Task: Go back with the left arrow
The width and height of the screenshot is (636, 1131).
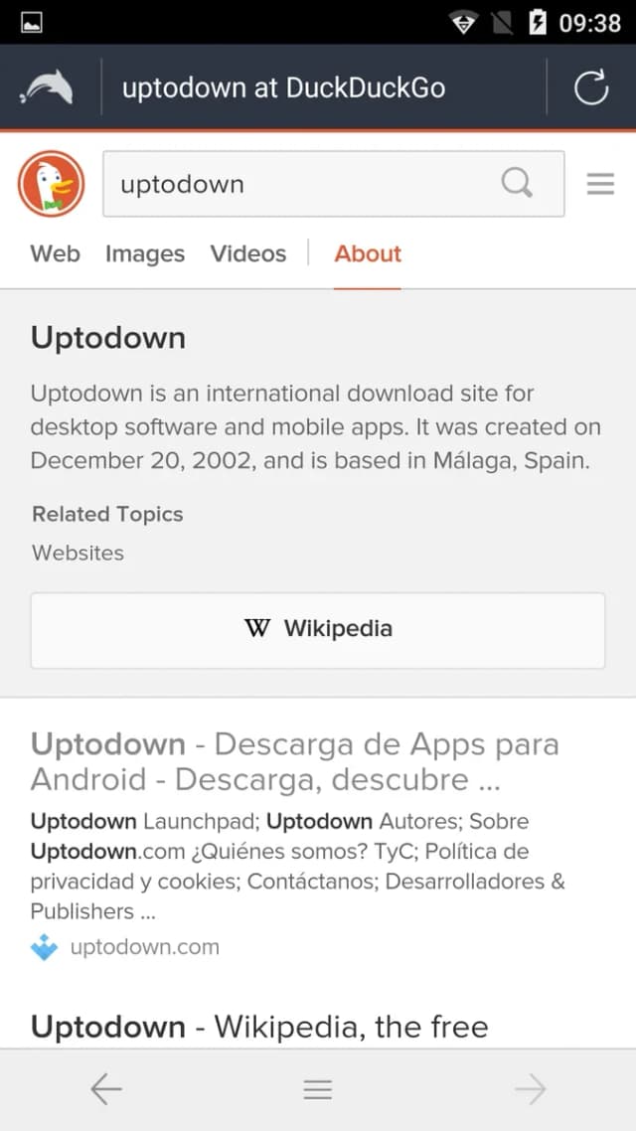Action: 106,1089
